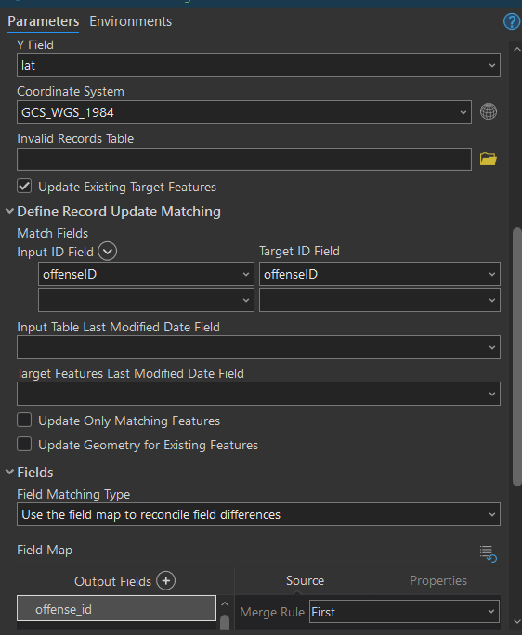The height and width of the screenshot is (635, 522).
Task: Click the Input ID Field circled arrow icon
Action: tap(108, 252)
